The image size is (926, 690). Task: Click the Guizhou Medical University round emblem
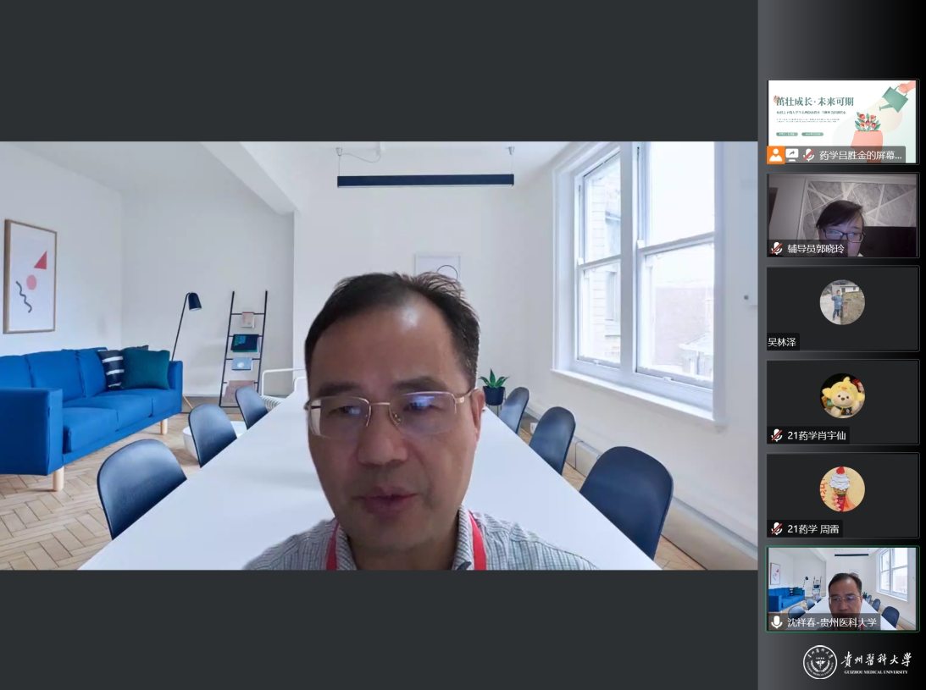(819, 662)
